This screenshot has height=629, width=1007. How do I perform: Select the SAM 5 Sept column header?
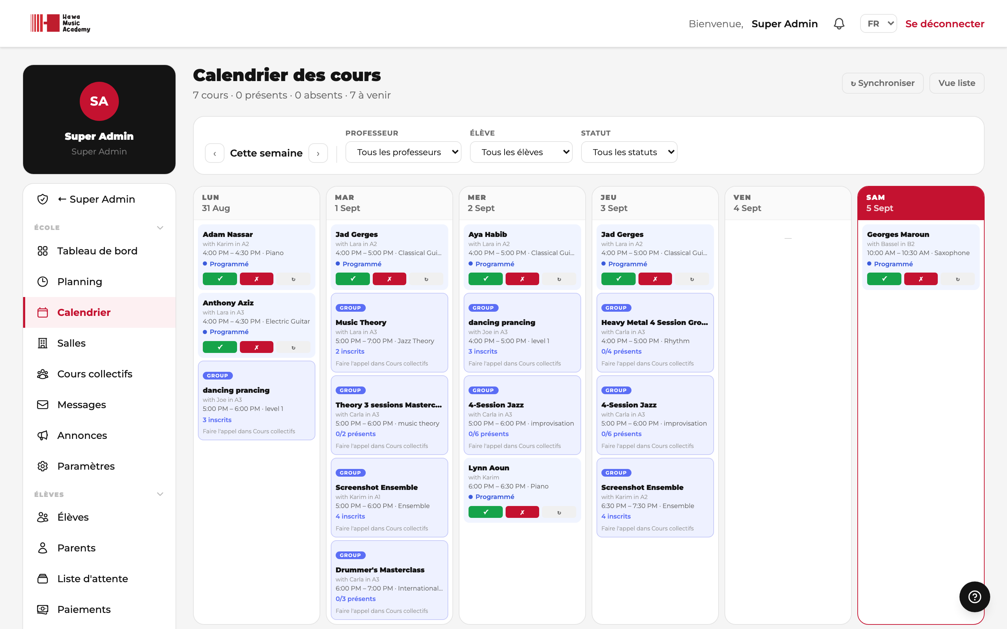point(921,203)
